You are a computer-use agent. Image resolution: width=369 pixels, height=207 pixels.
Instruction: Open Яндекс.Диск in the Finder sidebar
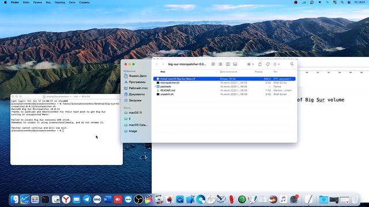(x=135, y=76)
